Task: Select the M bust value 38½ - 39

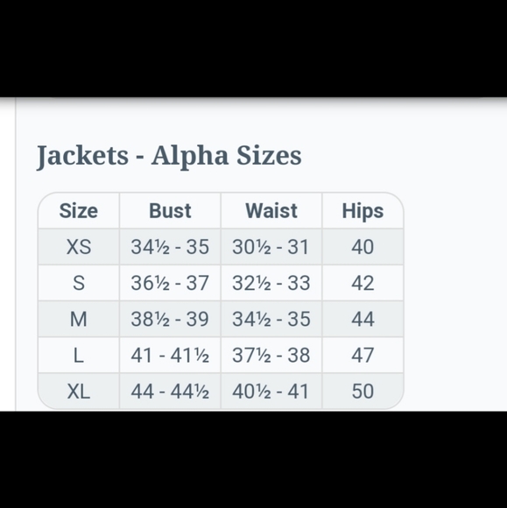Action: tap(170, 319)
